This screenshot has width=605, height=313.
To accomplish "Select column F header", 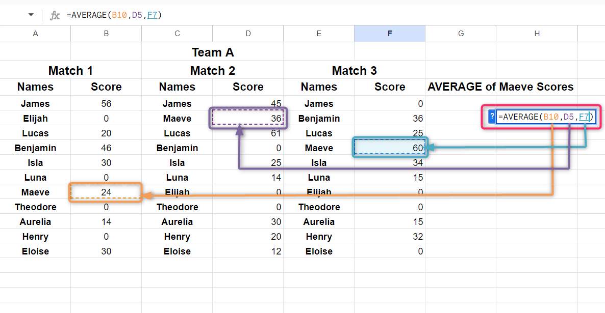I will [390, 34].
